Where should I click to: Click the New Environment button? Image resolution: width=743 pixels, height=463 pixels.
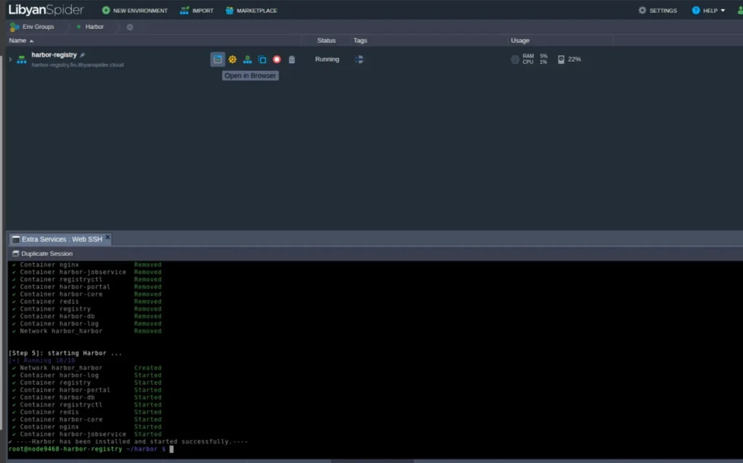[x=134, y=10]
